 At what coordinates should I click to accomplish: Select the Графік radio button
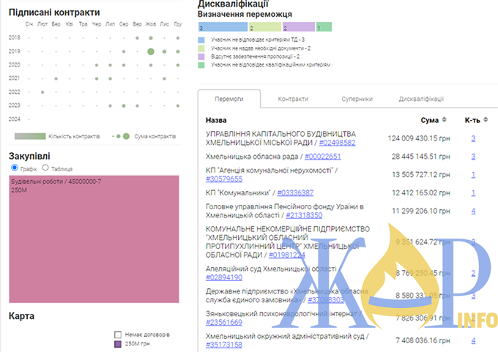click(x=15, y=168)
